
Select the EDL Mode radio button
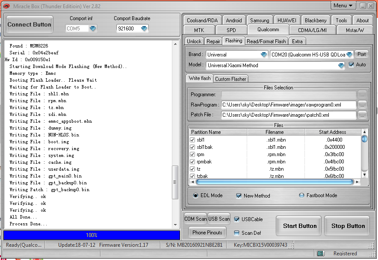[x=195, y=195]
